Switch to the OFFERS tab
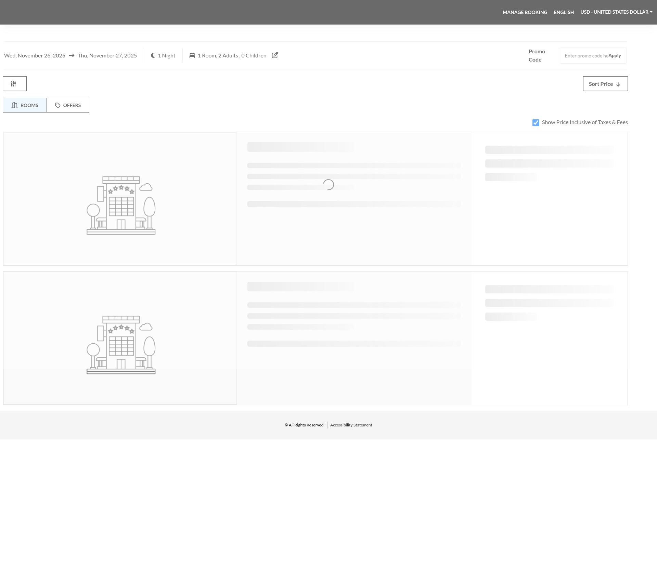657x568 pixels. coord(68,105)
